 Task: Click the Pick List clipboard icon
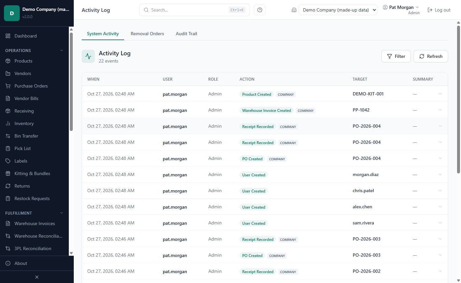(8, 148)
